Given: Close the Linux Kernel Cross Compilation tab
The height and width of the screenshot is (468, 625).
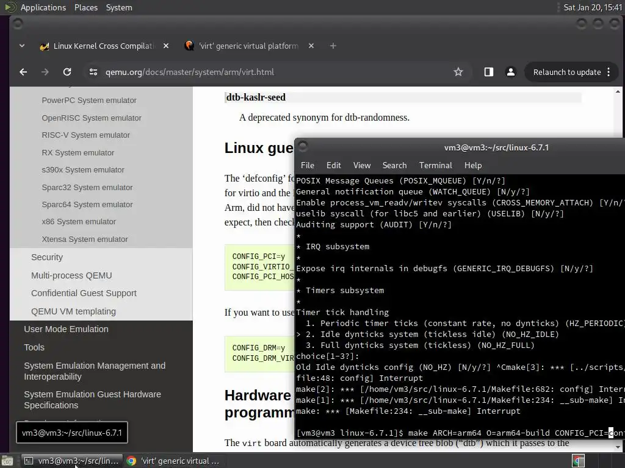Looking at the screenshot, I should [166, 46].
